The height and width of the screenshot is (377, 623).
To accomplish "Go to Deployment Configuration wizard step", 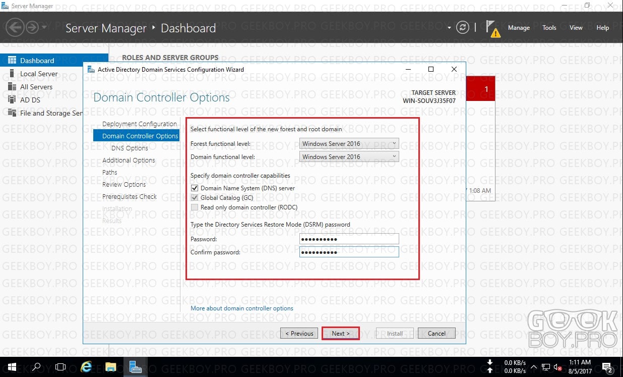I will click(x=140, y=124).
